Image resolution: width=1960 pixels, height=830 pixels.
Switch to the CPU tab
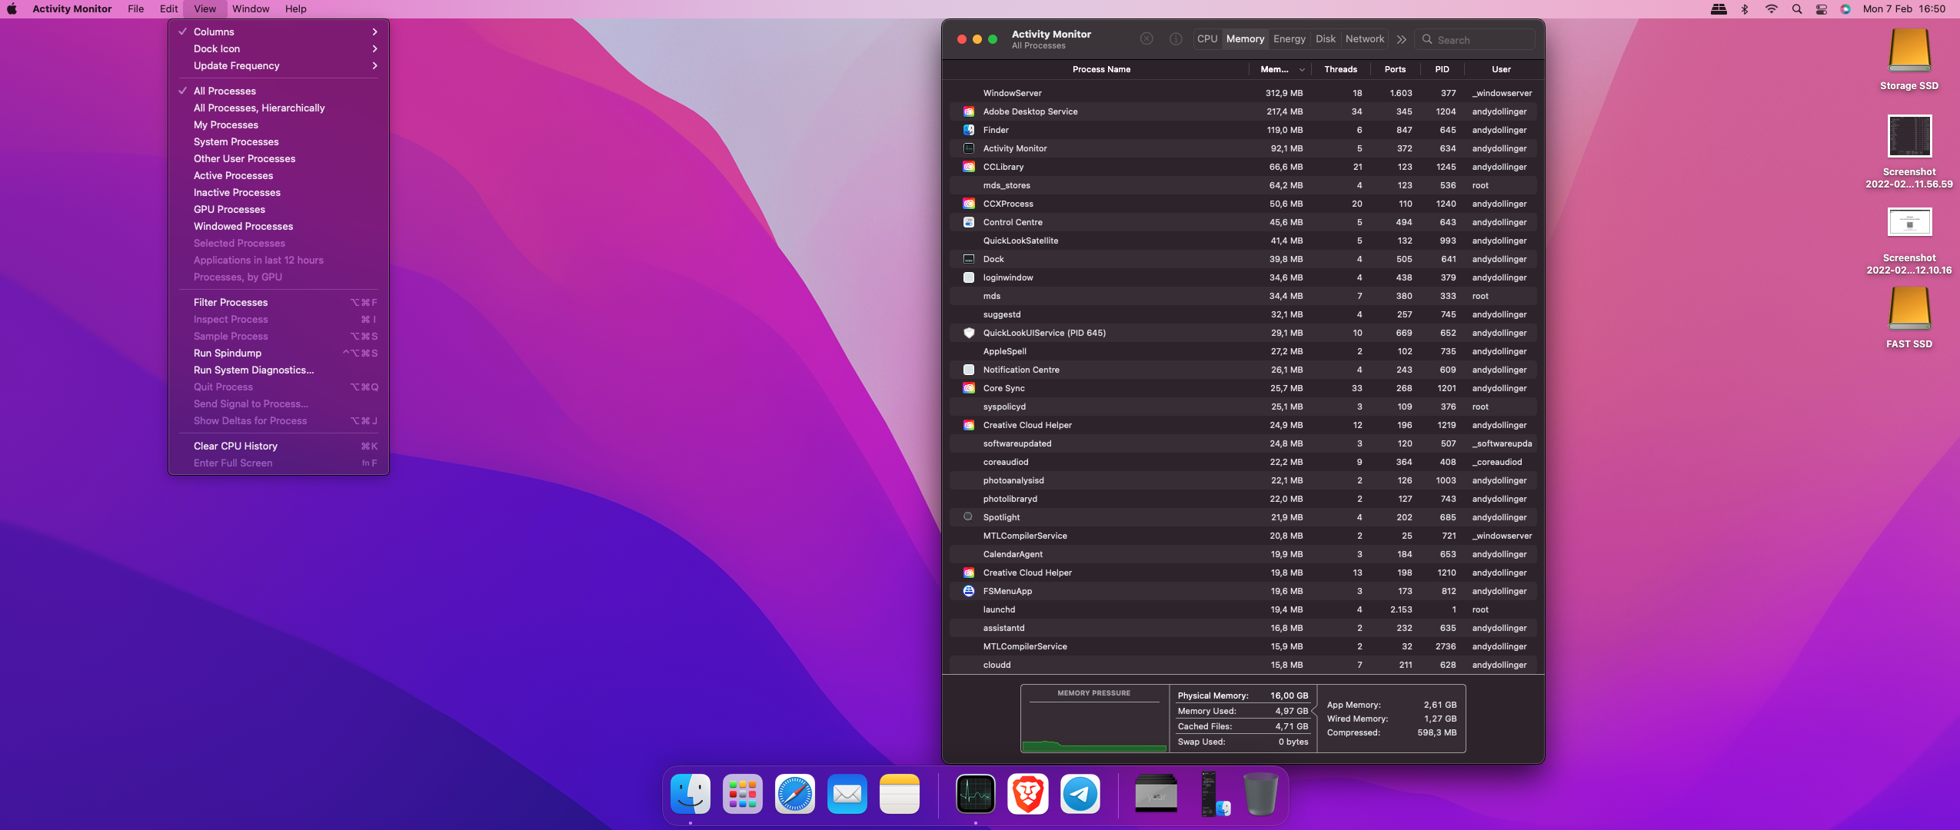[1207, 39]
